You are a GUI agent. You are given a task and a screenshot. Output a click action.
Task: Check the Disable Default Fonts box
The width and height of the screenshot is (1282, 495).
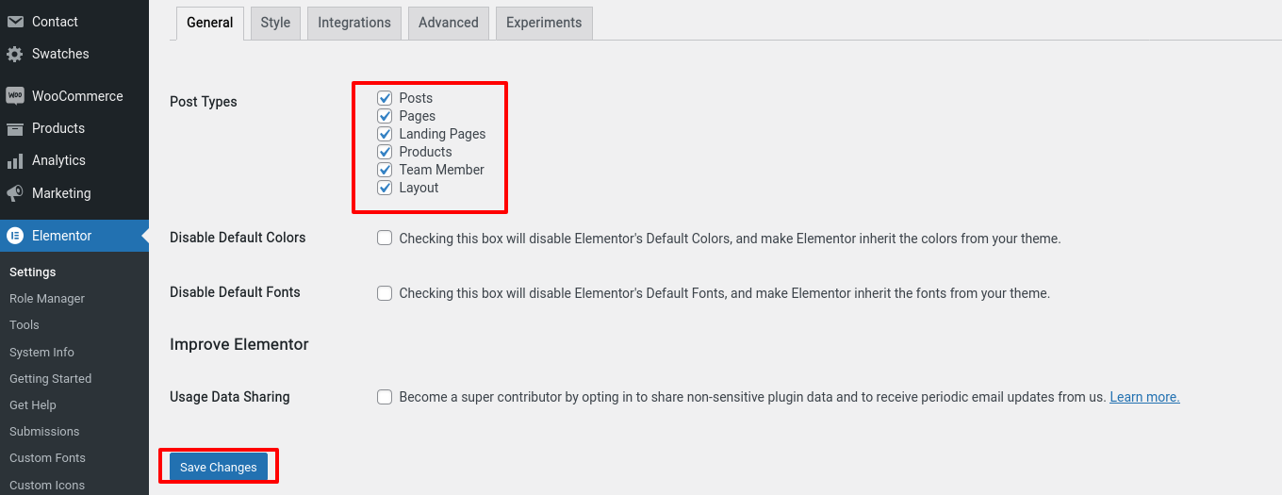[385, 293]
